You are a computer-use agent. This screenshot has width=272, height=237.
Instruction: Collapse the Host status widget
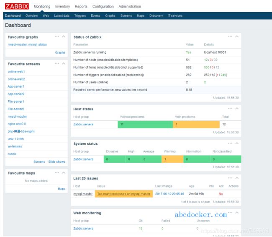coord(237,109)
